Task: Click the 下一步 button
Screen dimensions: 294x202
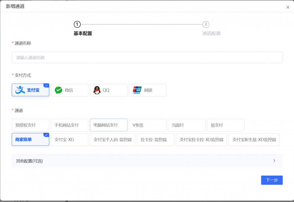Action: pyautogui.click(x=272, y=180)
